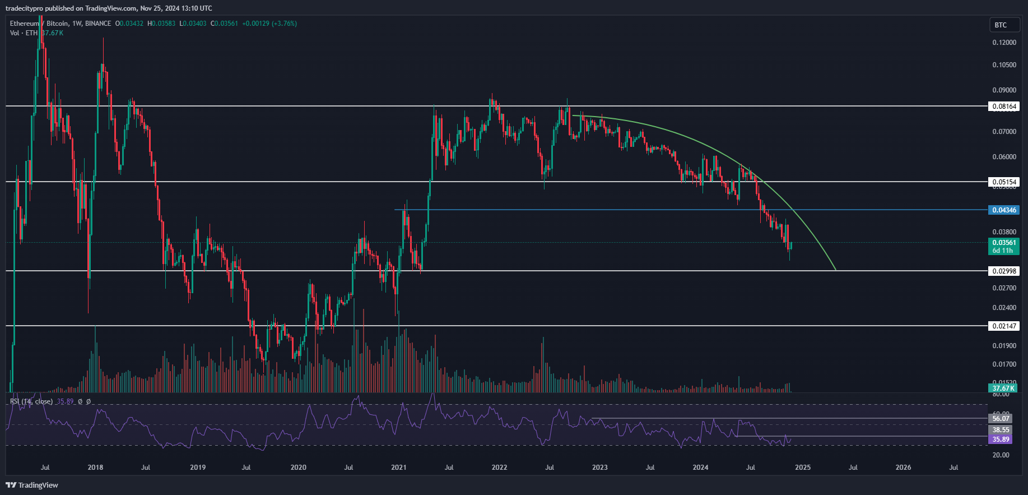Click the 0.02700 price axis tick
Viewport: 1028px width, 495px height.
[x=1004, y=288]
